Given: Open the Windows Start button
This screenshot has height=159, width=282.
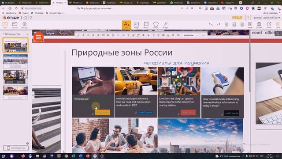Looking at the screenshot, I should pos(4,156).
